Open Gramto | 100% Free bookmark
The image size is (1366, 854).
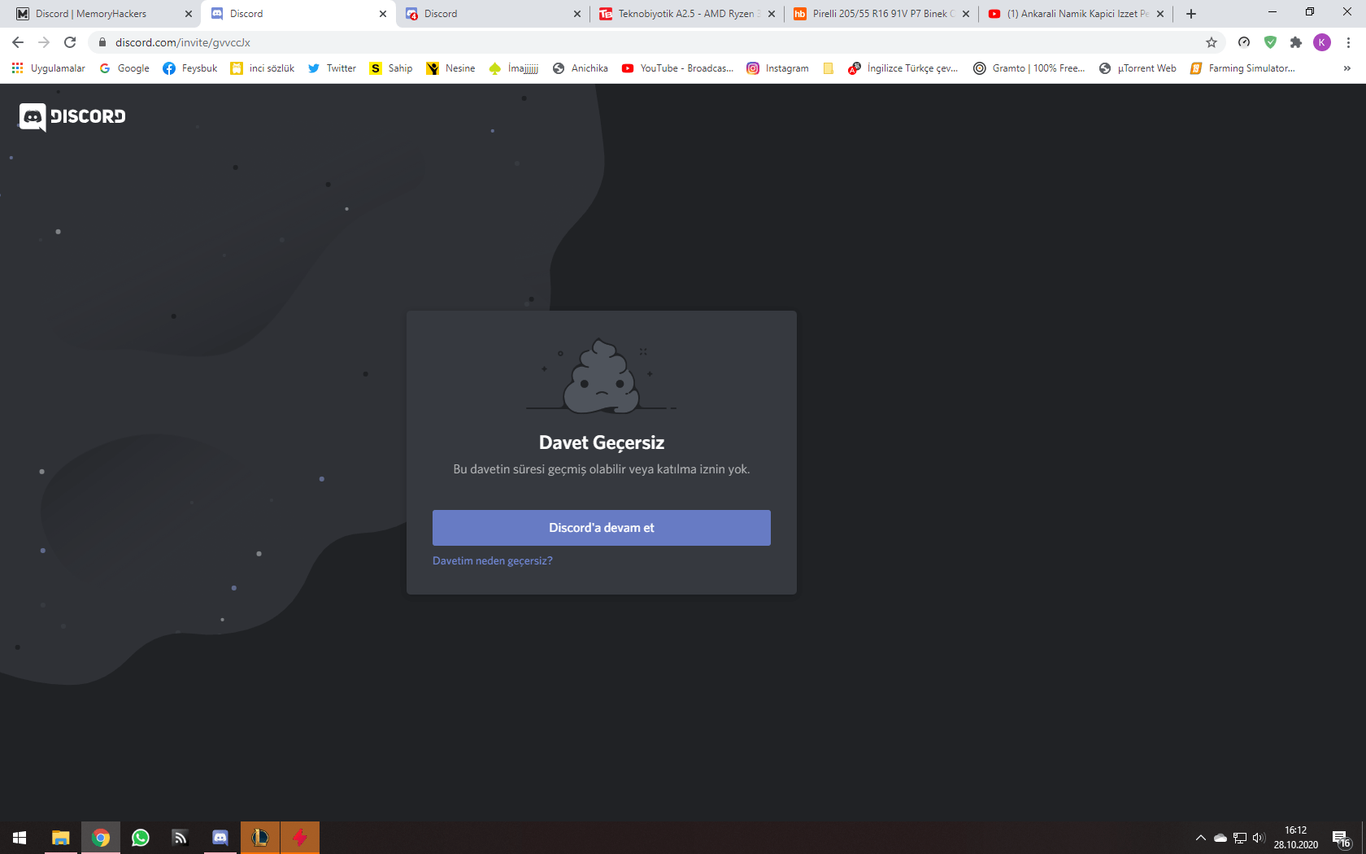click(1029, 68)
